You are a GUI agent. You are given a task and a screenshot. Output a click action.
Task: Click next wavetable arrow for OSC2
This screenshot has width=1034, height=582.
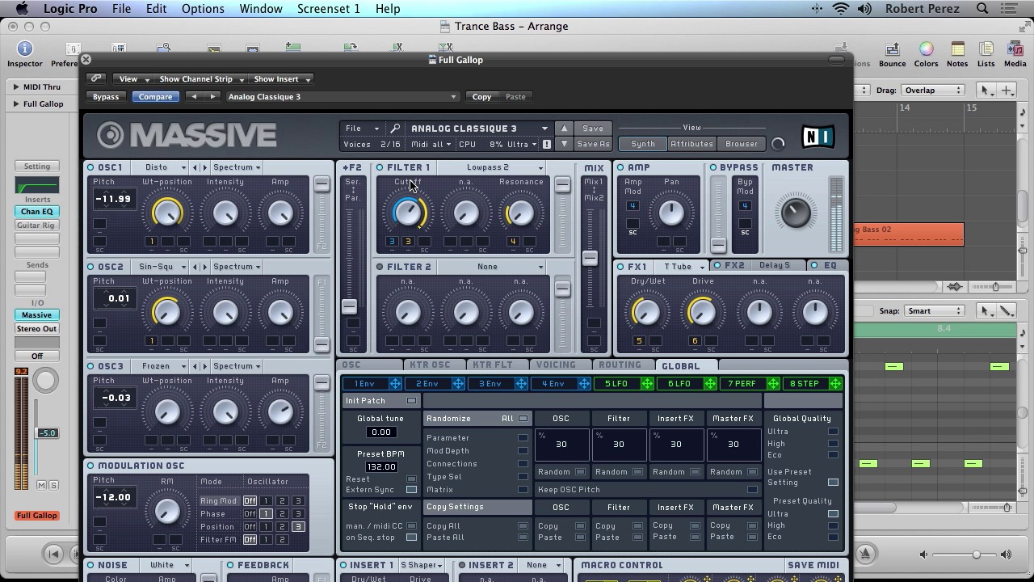pos(205,267)
